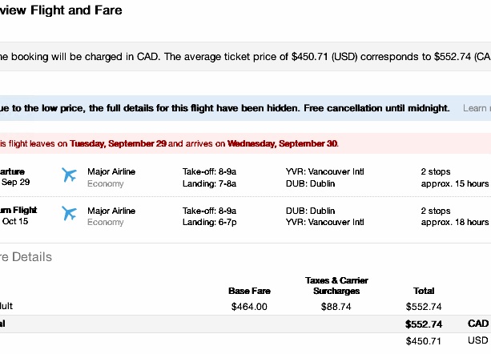Click the departure flight airplane icon
Viewport: 491px width, 354px height.
pos(69,175)
